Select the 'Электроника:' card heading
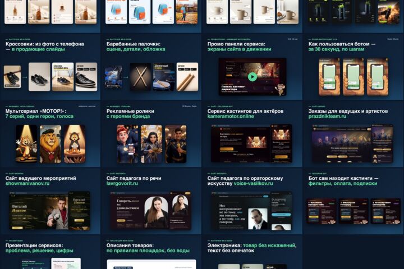This screenshot has height=269, width=404. point(224,245)
